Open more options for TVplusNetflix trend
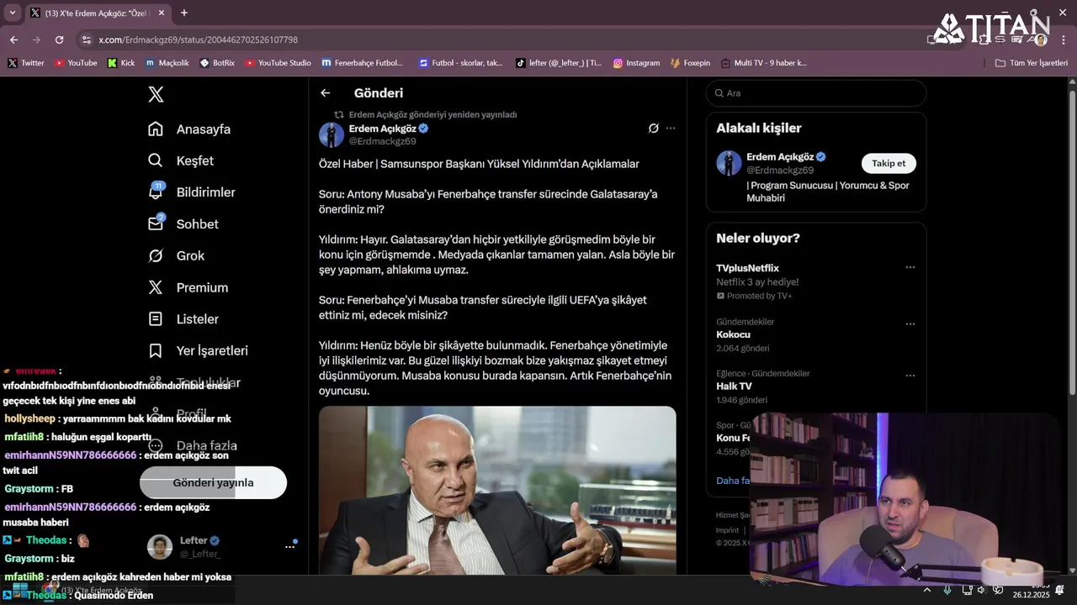1077x605 pixels. pos(910,267)
